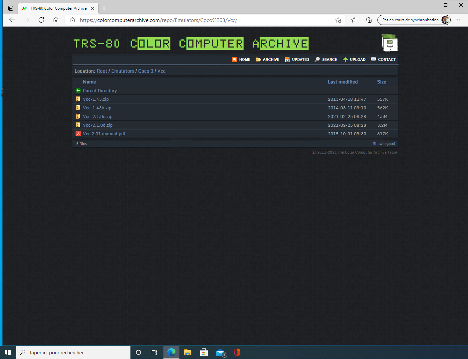Image resolution: width=468 pixels, height=359 pixels.
Task: Go to the UPDATES page
Action: coord(297,60)
